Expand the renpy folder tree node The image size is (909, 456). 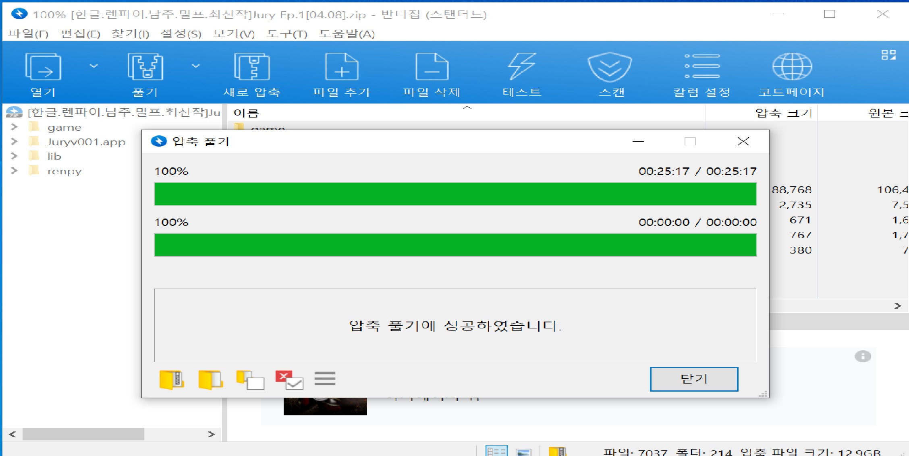point(14,171)
